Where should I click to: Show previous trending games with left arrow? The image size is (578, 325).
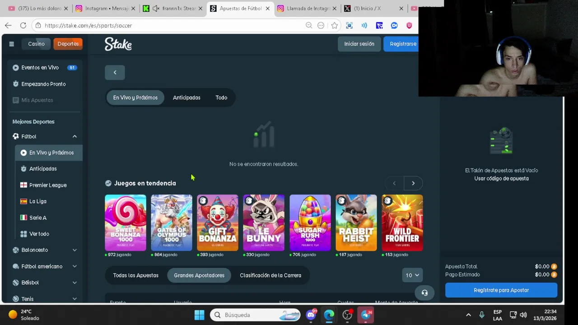coord(394,183)
